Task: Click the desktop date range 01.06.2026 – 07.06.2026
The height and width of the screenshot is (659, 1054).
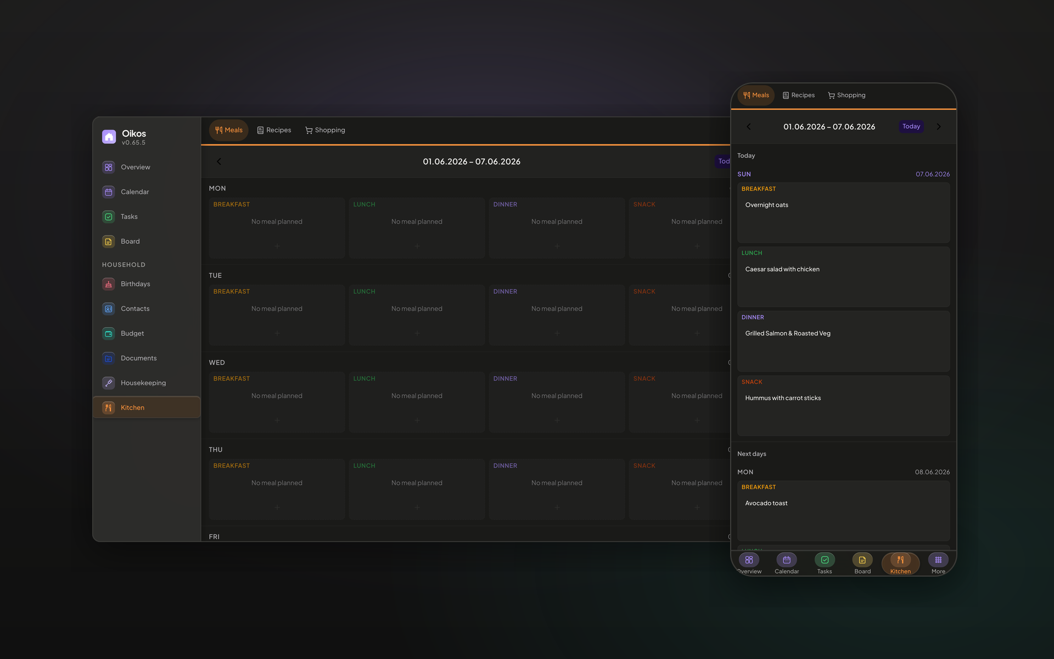Action: tap(472, 161)
